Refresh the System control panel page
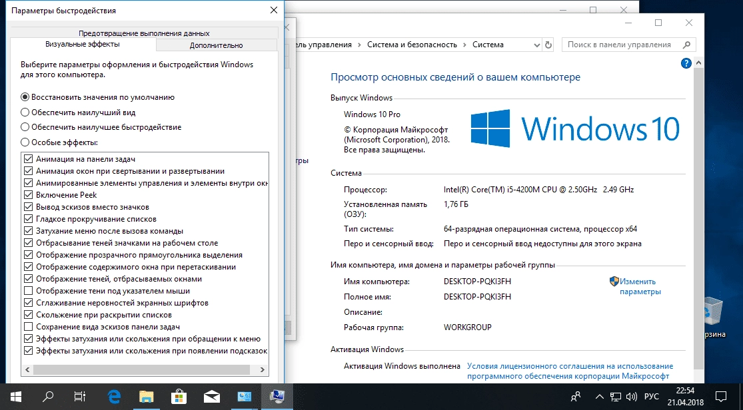 coord(548,45)
